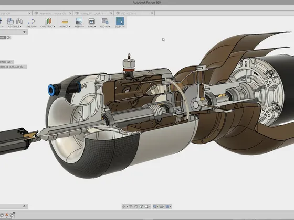Viewport: 294px width, 220px height.
Task: Click the Look At icon in navigation bar
Action: 131,206
